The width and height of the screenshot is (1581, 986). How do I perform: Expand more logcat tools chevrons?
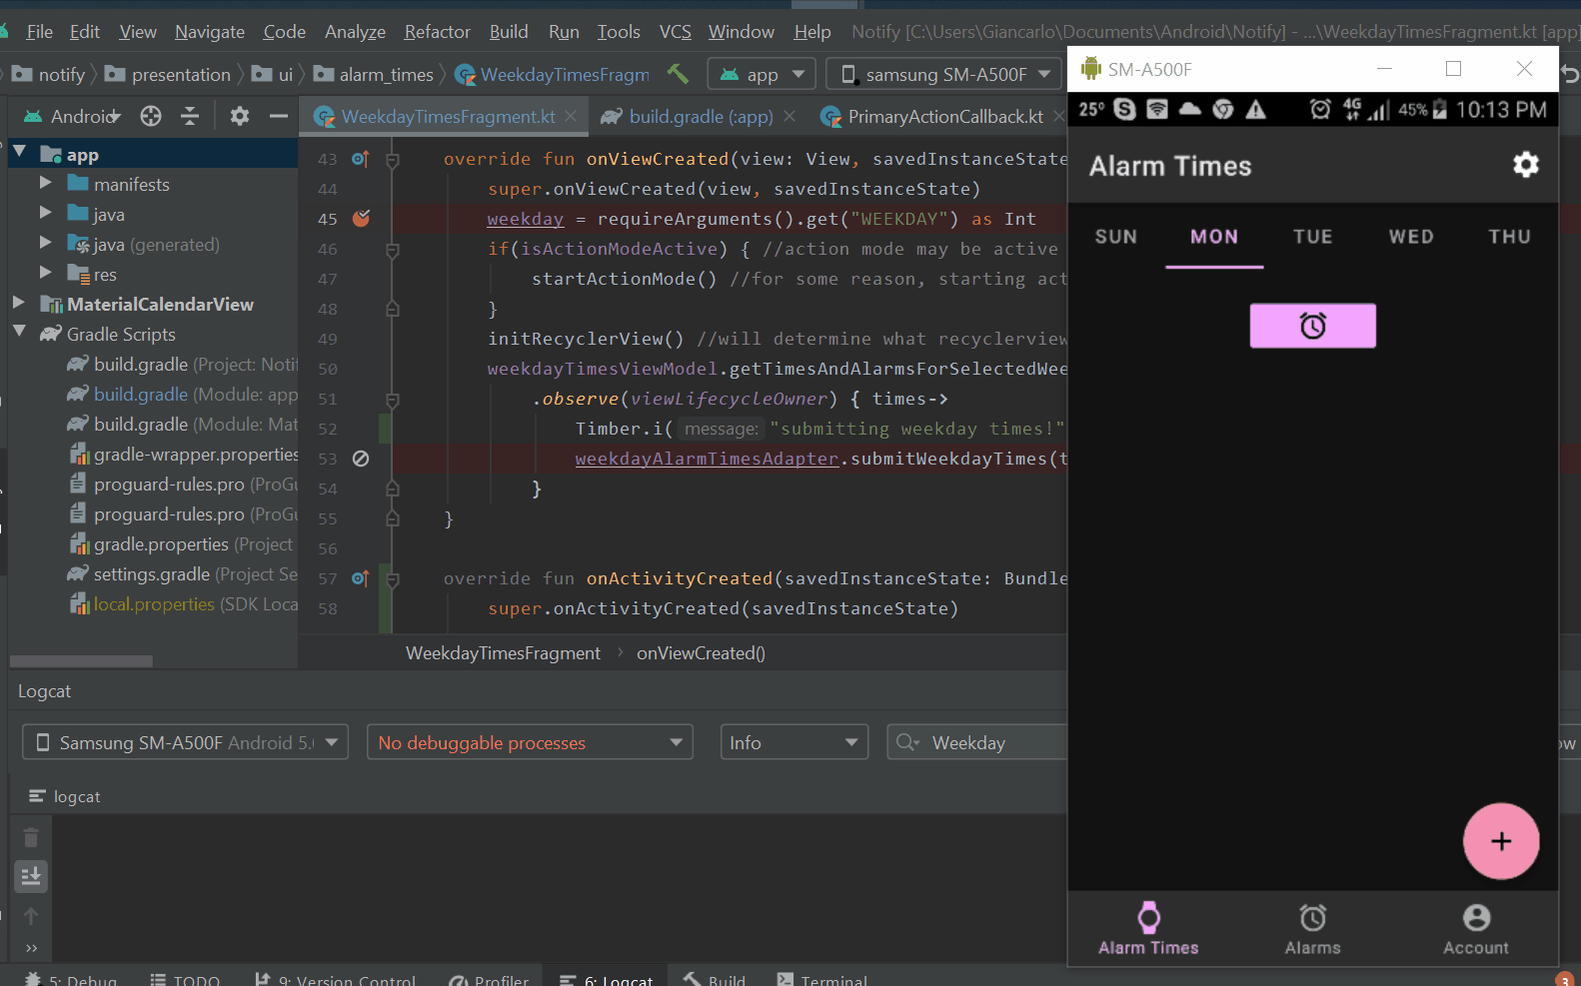[x=31, y=948]
